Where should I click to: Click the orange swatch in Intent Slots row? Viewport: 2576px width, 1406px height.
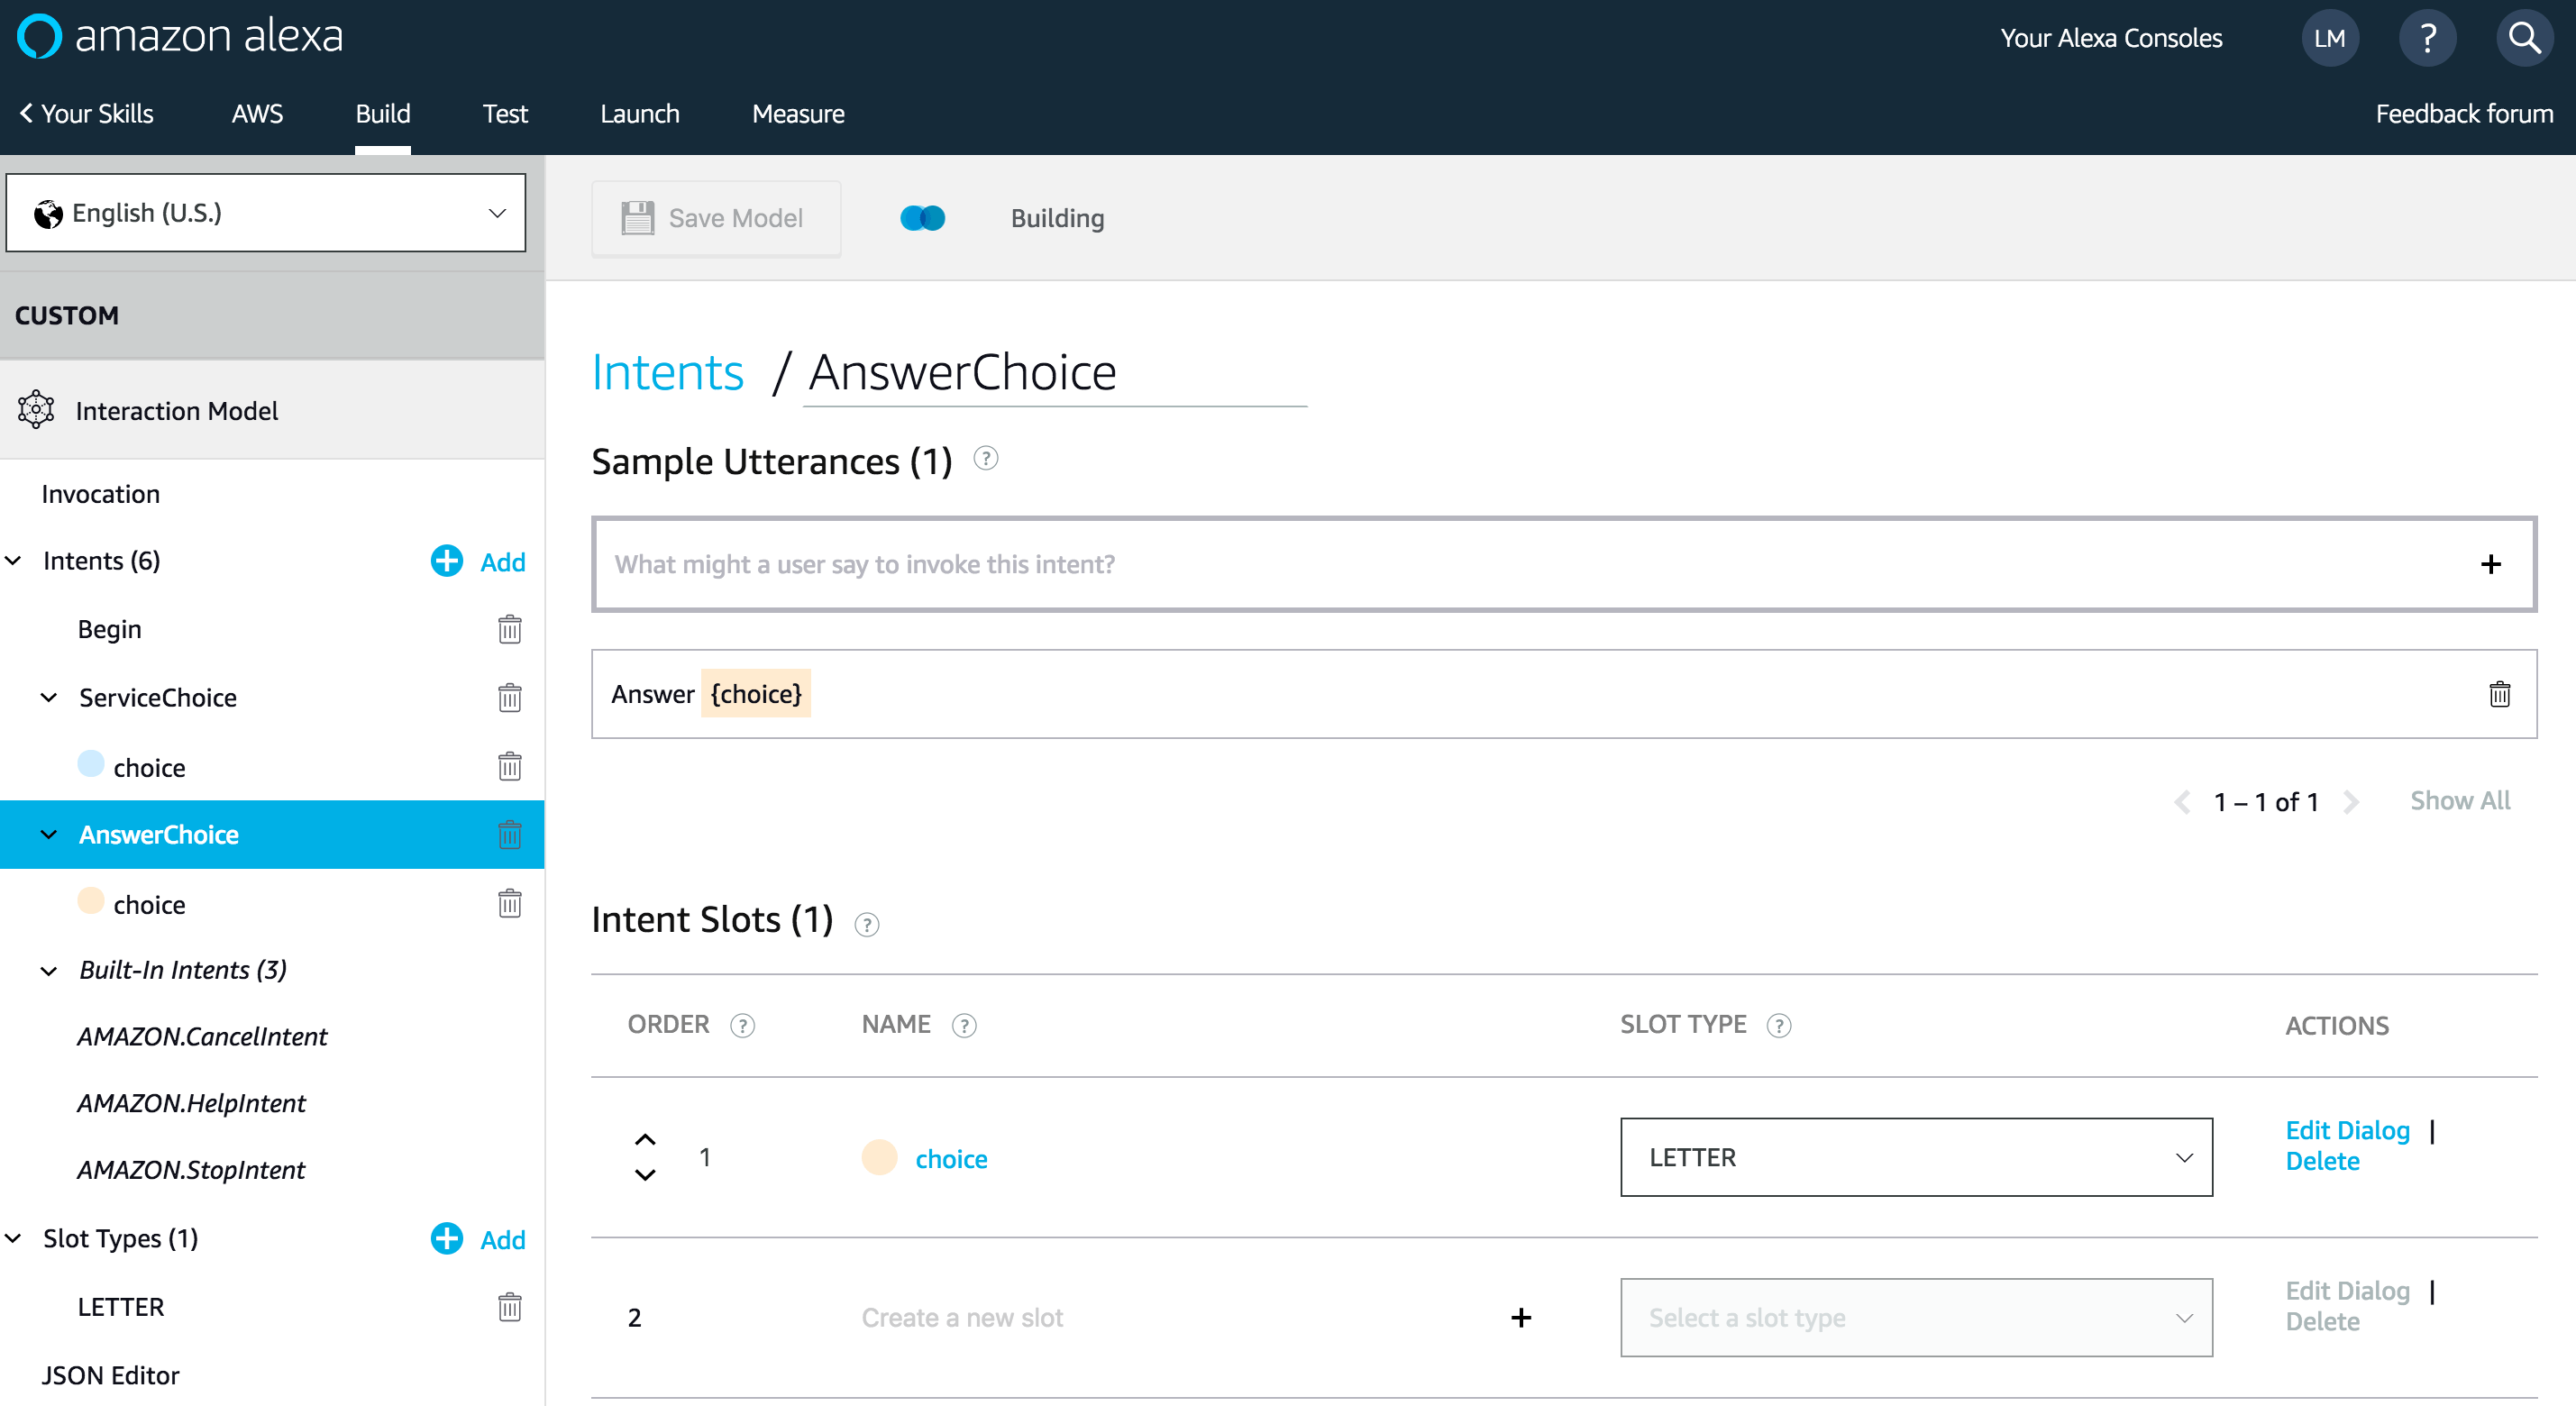tap(879, 1157)
